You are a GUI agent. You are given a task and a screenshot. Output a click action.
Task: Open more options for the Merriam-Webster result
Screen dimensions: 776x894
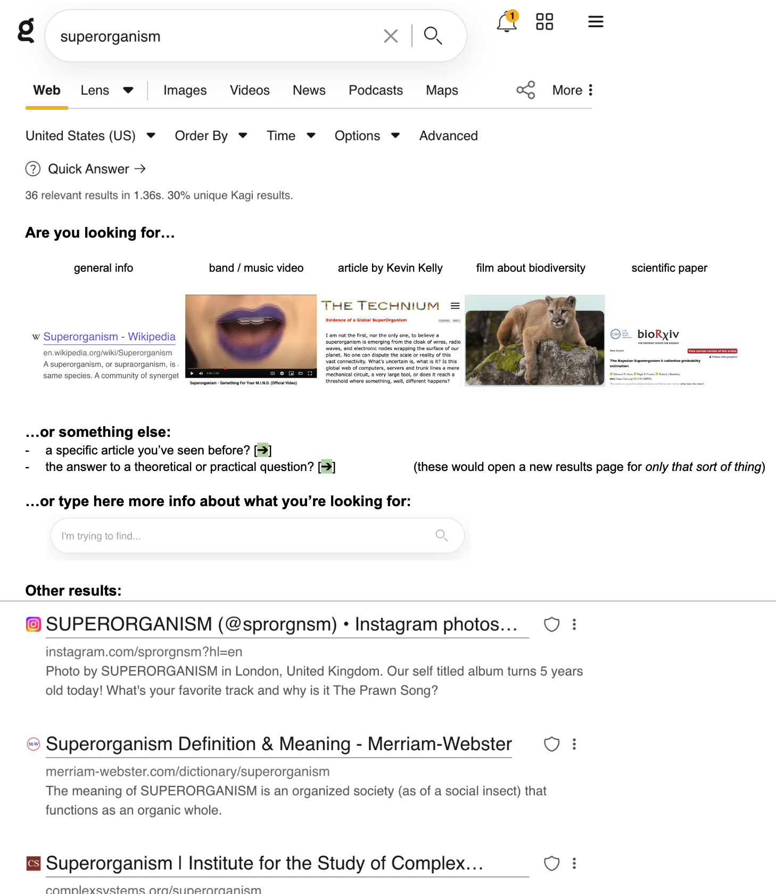(574, 744)
